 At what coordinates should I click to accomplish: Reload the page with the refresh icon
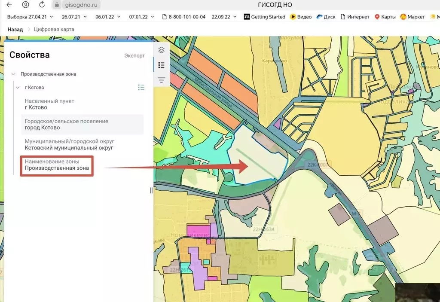coord(42,5)
